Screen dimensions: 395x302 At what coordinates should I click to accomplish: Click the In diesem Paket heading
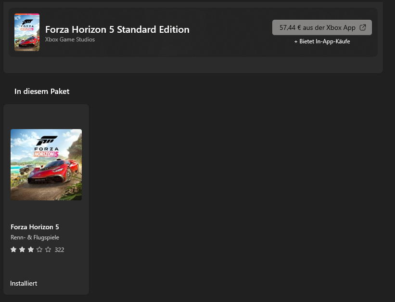[42, 92]
